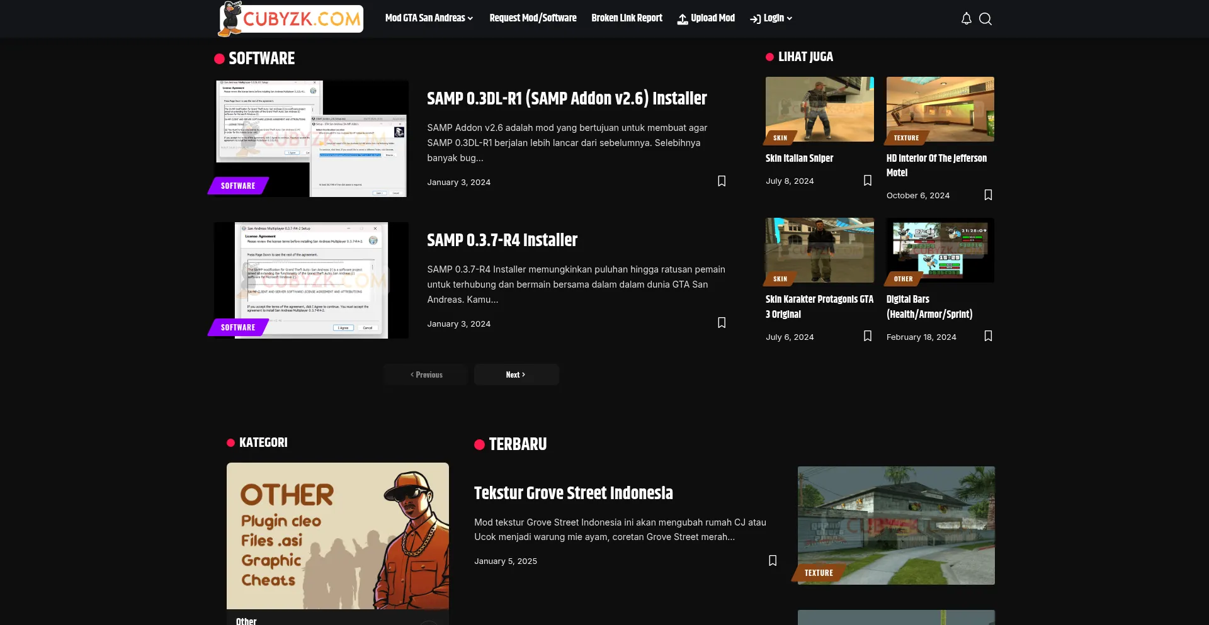
Task: Open SAMP 0.3DL-R1 (SAMP Addon v2.6) Installer title
Action: (567, 99)
